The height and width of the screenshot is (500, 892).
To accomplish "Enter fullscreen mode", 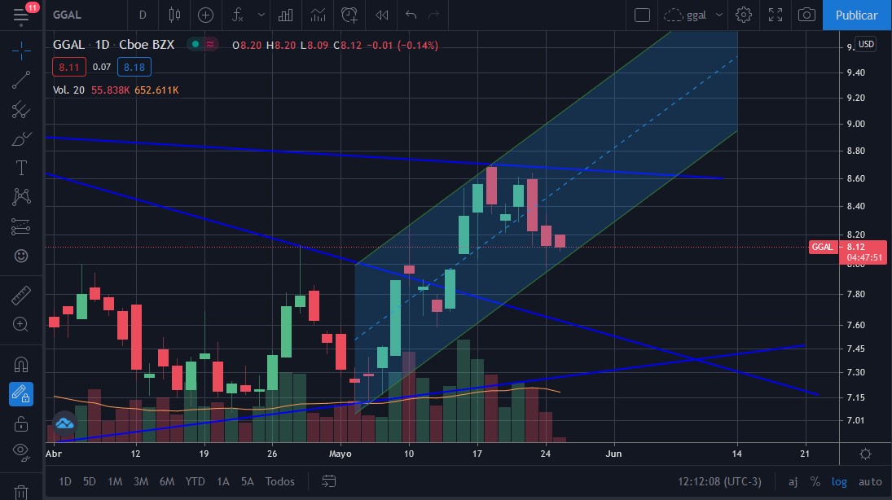I will [x=776, y=15].
